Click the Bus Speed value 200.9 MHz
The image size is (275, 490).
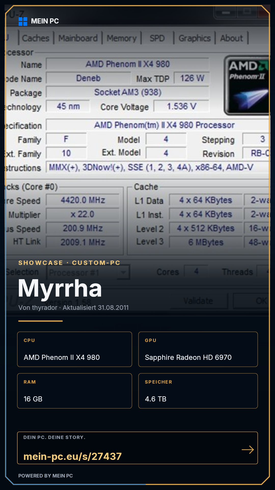coord(83,228)
